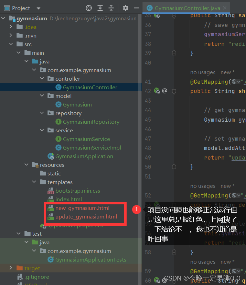Open update_gymnasium.html file
Image resolution: width=246 pixels, height=285 pixels.
point(86,217)
